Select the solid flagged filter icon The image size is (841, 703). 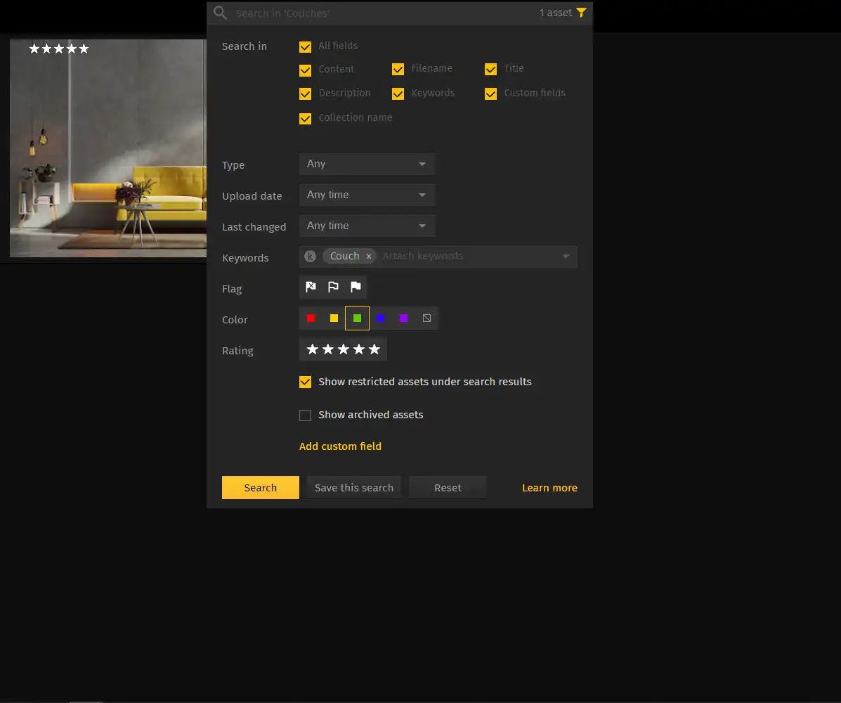click(x=356, y=287)
